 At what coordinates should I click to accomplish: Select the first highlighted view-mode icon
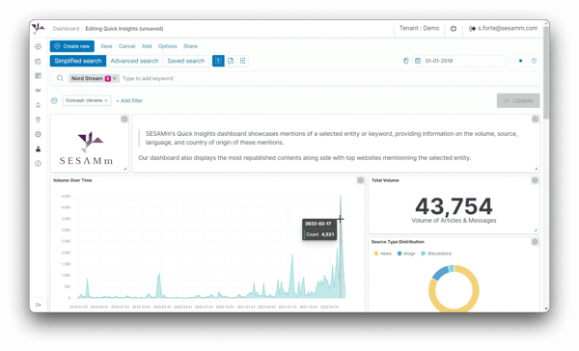tap(218, 61)
